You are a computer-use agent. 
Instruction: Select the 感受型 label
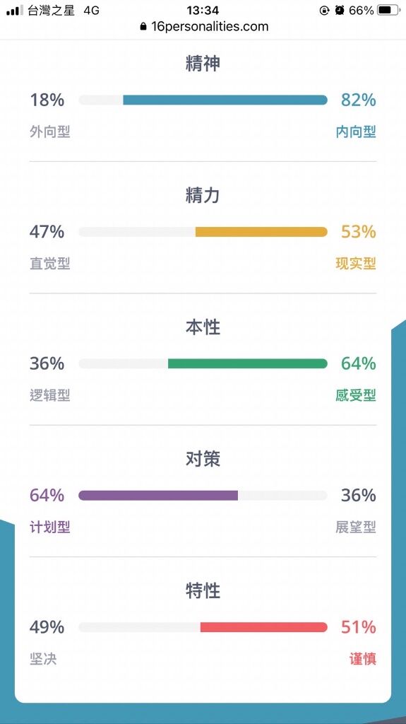tap(356, 395)
